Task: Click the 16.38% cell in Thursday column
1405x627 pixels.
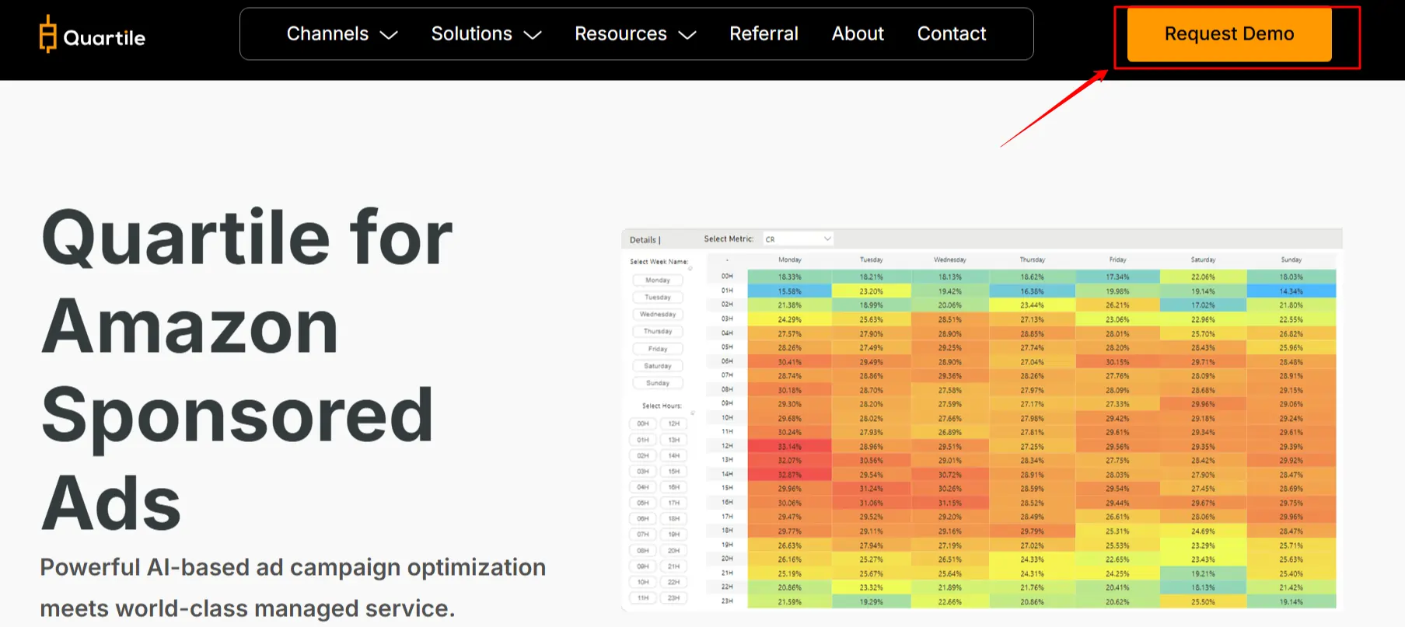Action: tap(1032, 291)
